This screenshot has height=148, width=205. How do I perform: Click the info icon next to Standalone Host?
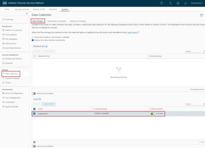tap(46, 46)
